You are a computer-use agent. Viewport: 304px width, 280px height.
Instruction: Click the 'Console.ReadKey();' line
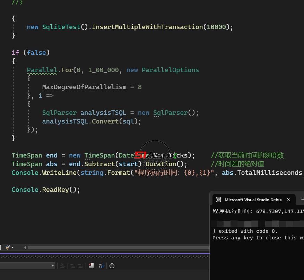tap(46, 190)
